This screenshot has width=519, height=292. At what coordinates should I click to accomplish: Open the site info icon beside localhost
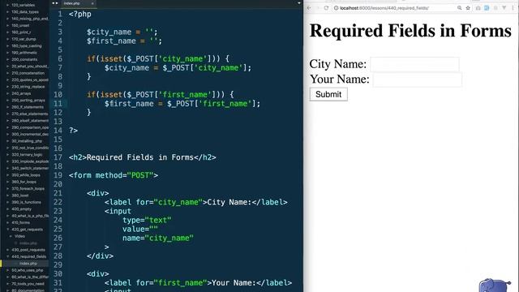pos(336,8)
